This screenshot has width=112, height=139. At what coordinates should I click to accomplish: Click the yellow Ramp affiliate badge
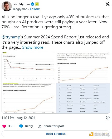[37, 4]
